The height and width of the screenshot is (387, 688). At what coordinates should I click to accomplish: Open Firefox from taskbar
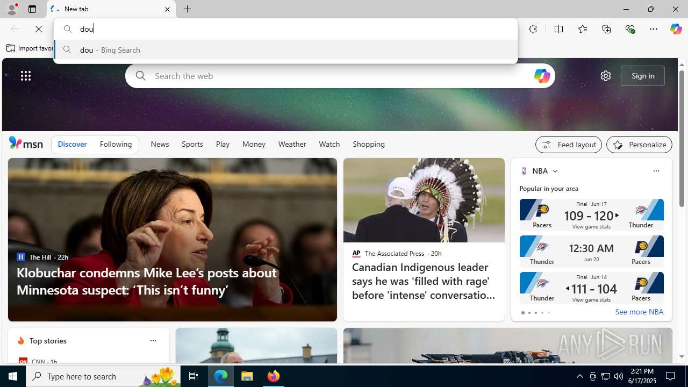tap(274, 376)
